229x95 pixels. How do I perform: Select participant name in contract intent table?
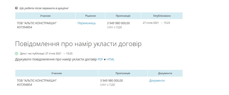click(x=37, y=81)
